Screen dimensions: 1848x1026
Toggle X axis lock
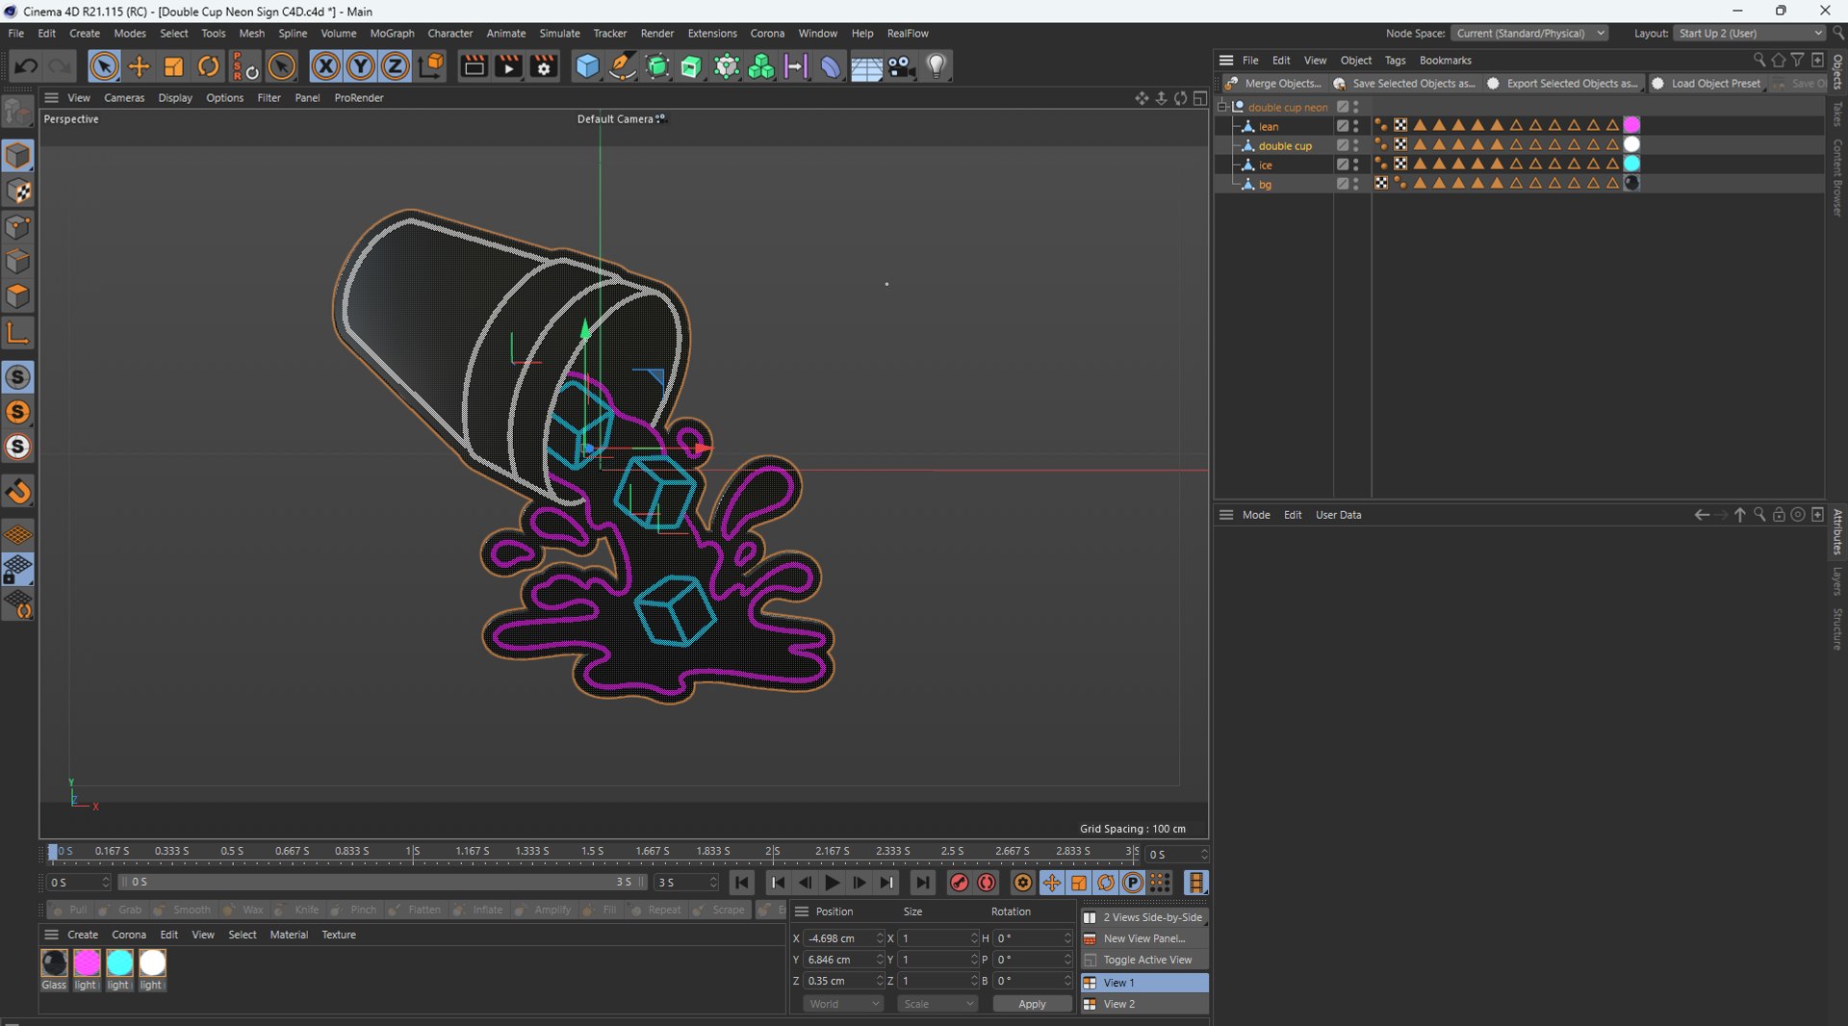pyautogui.click(x=325, y=66)
